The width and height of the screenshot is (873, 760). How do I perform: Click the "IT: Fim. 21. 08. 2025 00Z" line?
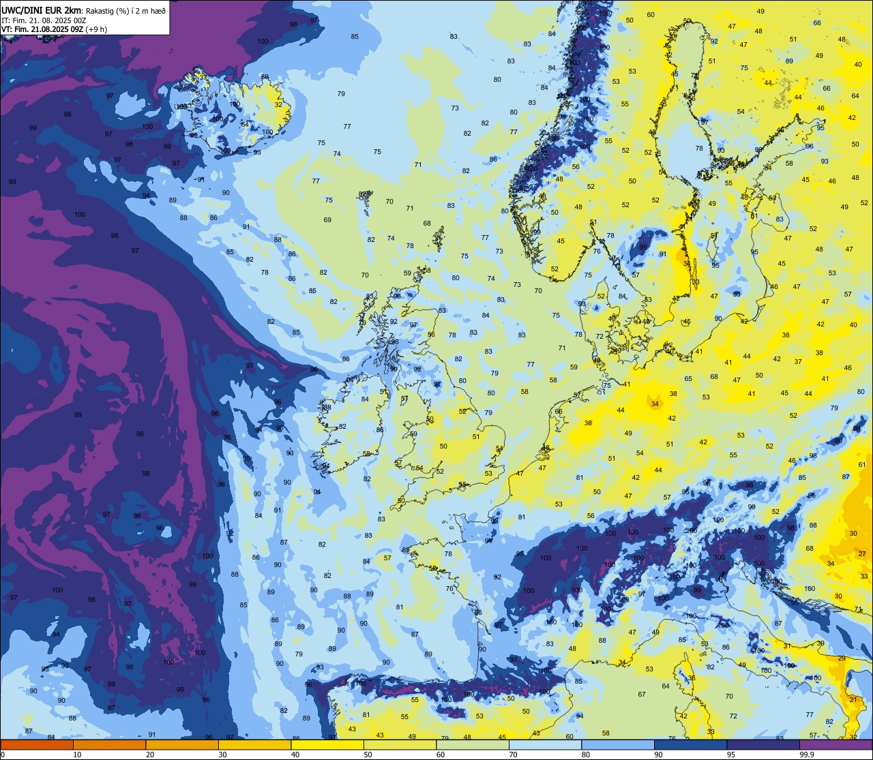tap(44, 20)
